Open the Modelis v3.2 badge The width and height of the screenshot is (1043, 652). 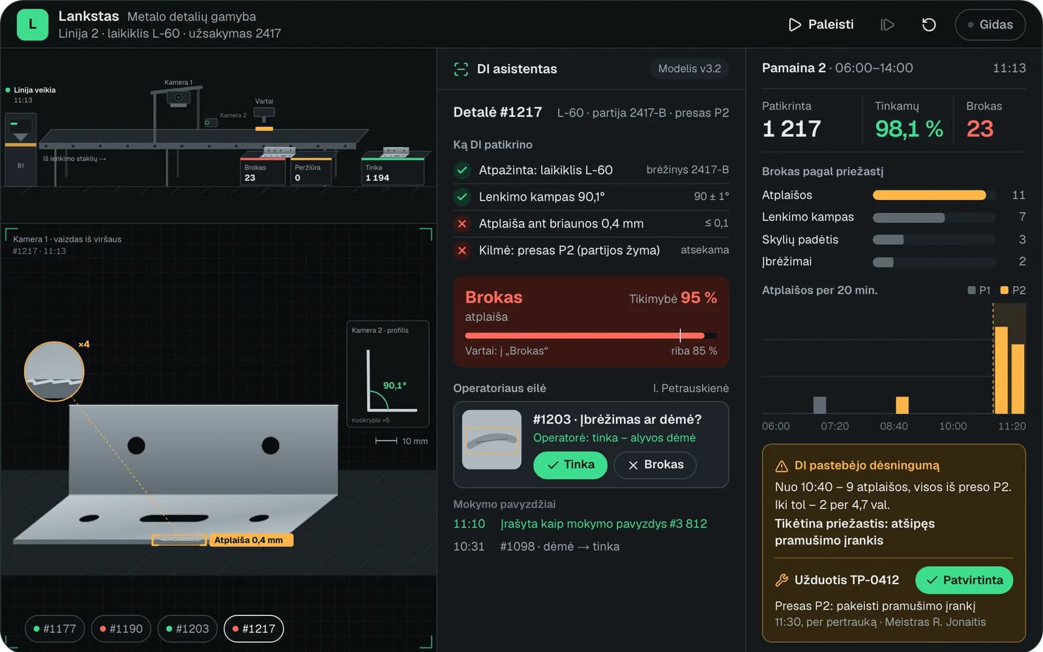(x=689, y=68)
